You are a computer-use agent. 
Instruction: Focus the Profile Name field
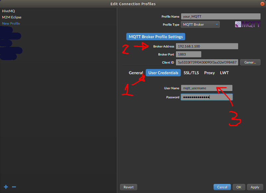point(221,16)
